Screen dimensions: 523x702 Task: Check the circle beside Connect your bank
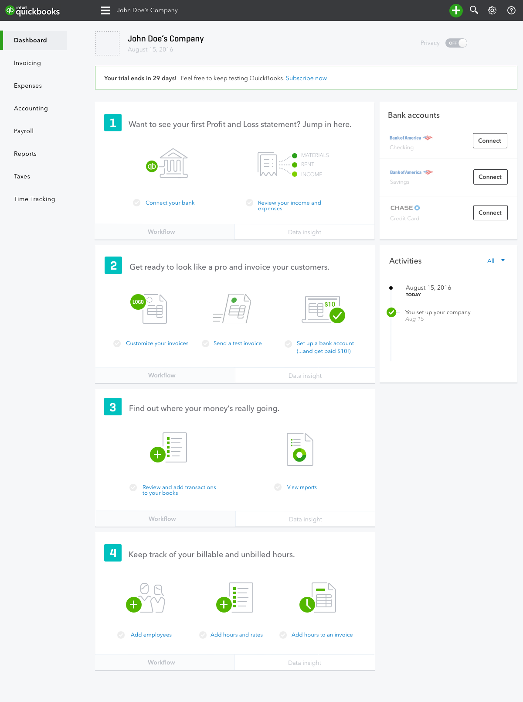click(137, 202)
